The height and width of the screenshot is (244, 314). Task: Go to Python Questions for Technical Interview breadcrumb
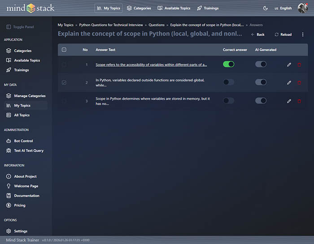(111, 25)
